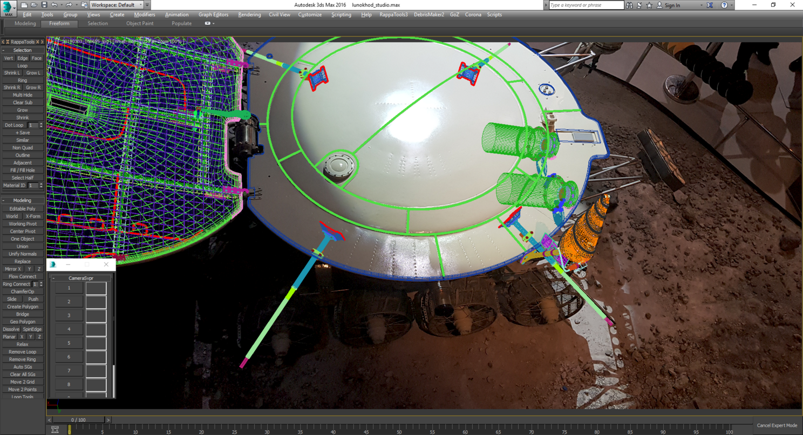Image resolution: width=803 pixels, height=435 pixels.
Task: Toggle World pivot mode button
Action: (x=12, y=216)
